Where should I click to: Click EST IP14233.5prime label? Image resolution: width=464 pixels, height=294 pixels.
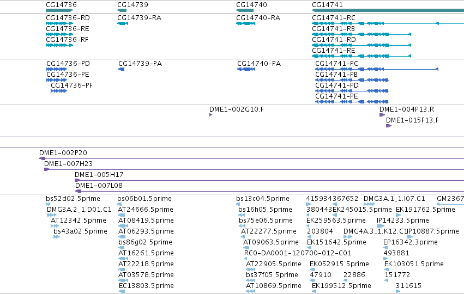(403, 220)
